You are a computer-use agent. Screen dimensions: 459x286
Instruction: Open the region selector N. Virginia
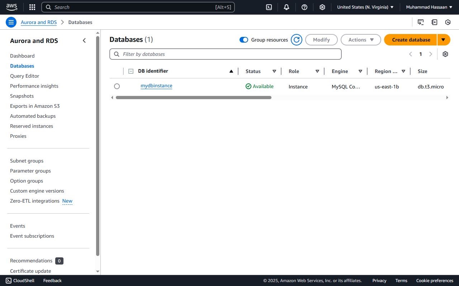(365, 7)
